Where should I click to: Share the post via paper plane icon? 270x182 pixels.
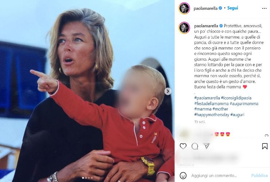click(x=207, y=146)
